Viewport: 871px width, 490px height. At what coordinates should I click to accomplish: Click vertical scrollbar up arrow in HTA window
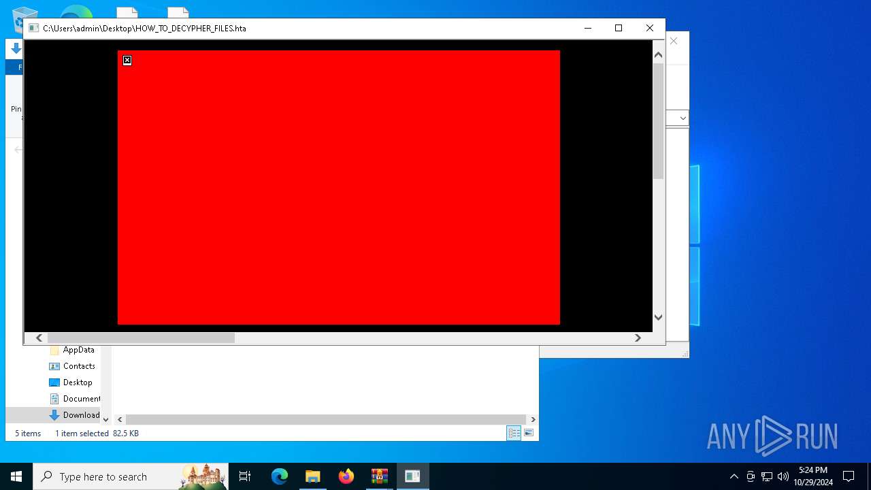pos(658,54)
